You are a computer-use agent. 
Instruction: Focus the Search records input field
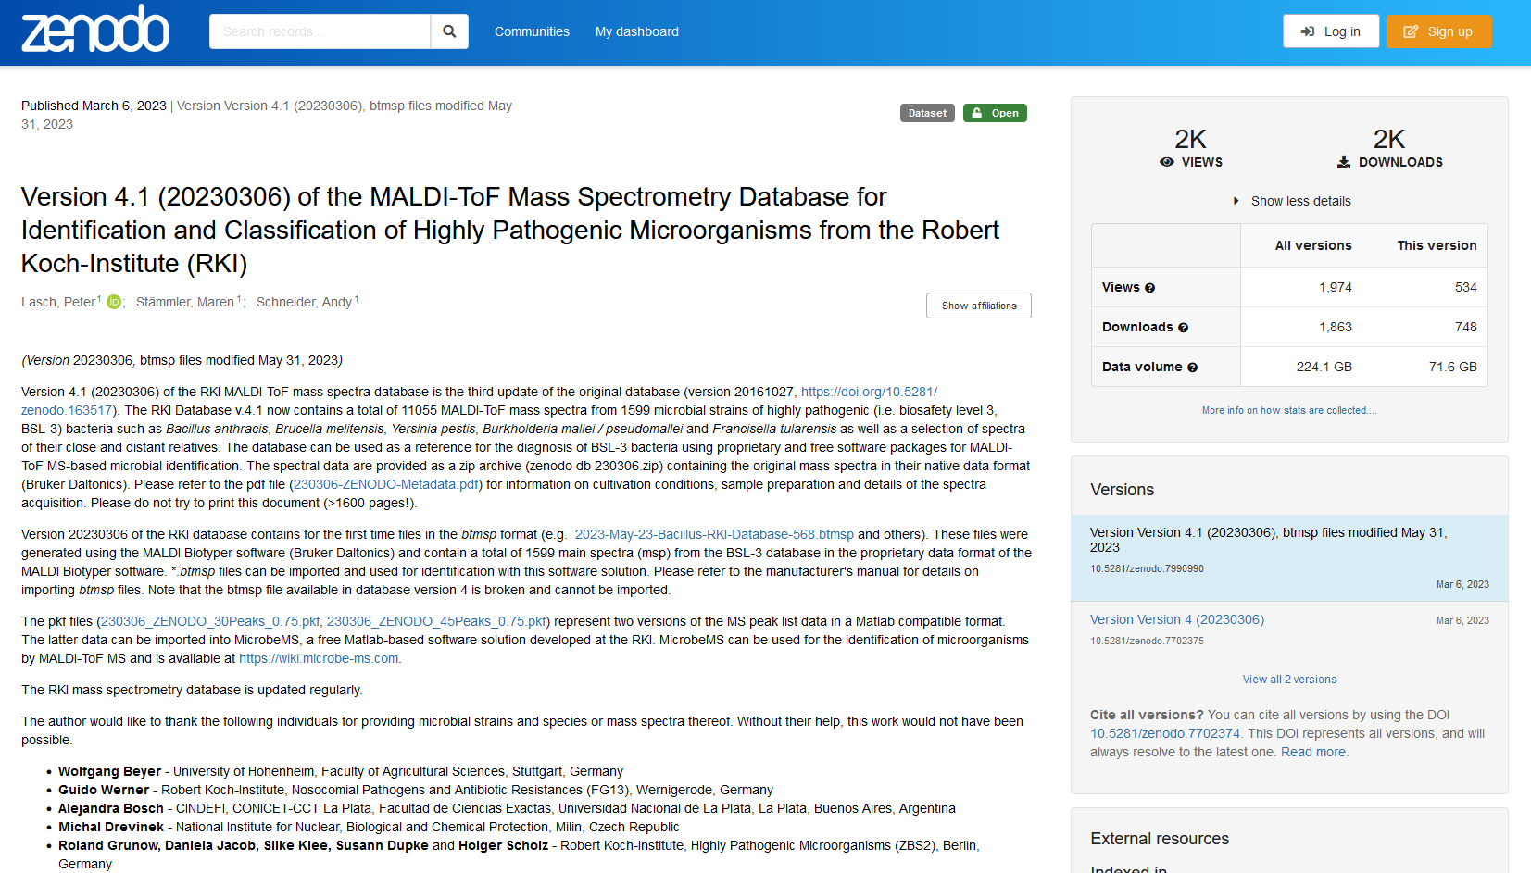click(x=320, y=31)
